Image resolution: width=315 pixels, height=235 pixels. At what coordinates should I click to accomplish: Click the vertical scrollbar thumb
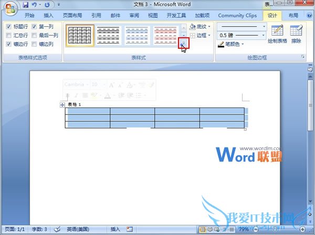310,105
